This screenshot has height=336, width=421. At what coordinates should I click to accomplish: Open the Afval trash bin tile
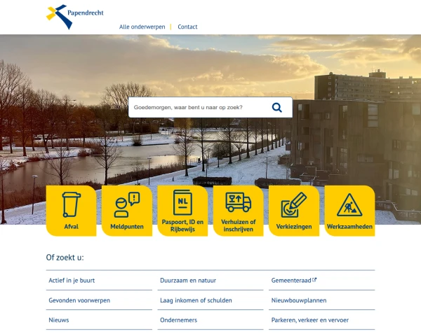click(71, 211)
